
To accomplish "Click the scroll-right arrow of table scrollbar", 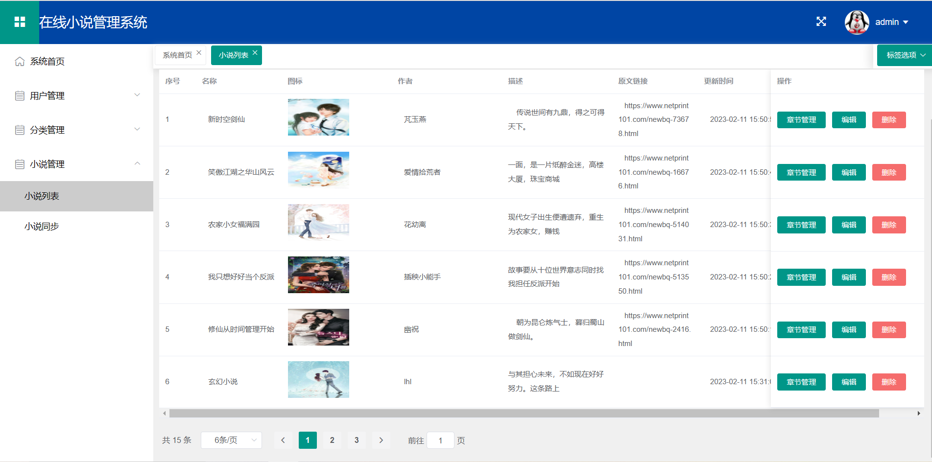I will (x=919, y=414).
